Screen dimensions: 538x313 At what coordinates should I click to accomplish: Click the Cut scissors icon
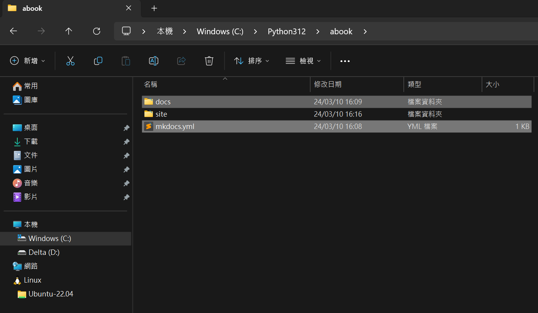(70, 61)
